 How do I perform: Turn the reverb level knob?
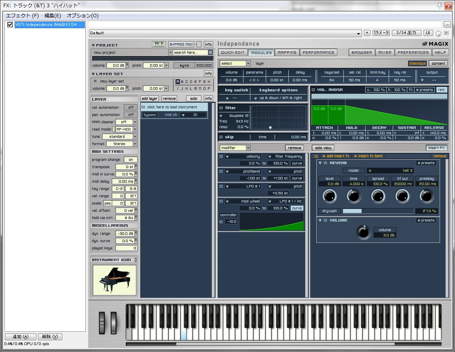(330, 196)
